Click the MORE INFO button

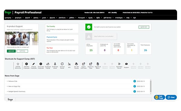click(144, 27)
